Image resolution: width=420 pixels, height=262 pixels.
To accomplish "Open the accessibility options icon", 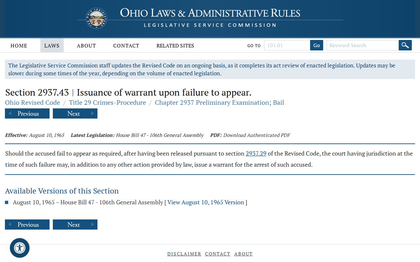I will coord(20,248).
